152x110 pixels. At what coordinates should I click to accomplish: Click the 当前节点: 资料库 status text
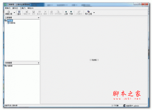coord(11,105)
